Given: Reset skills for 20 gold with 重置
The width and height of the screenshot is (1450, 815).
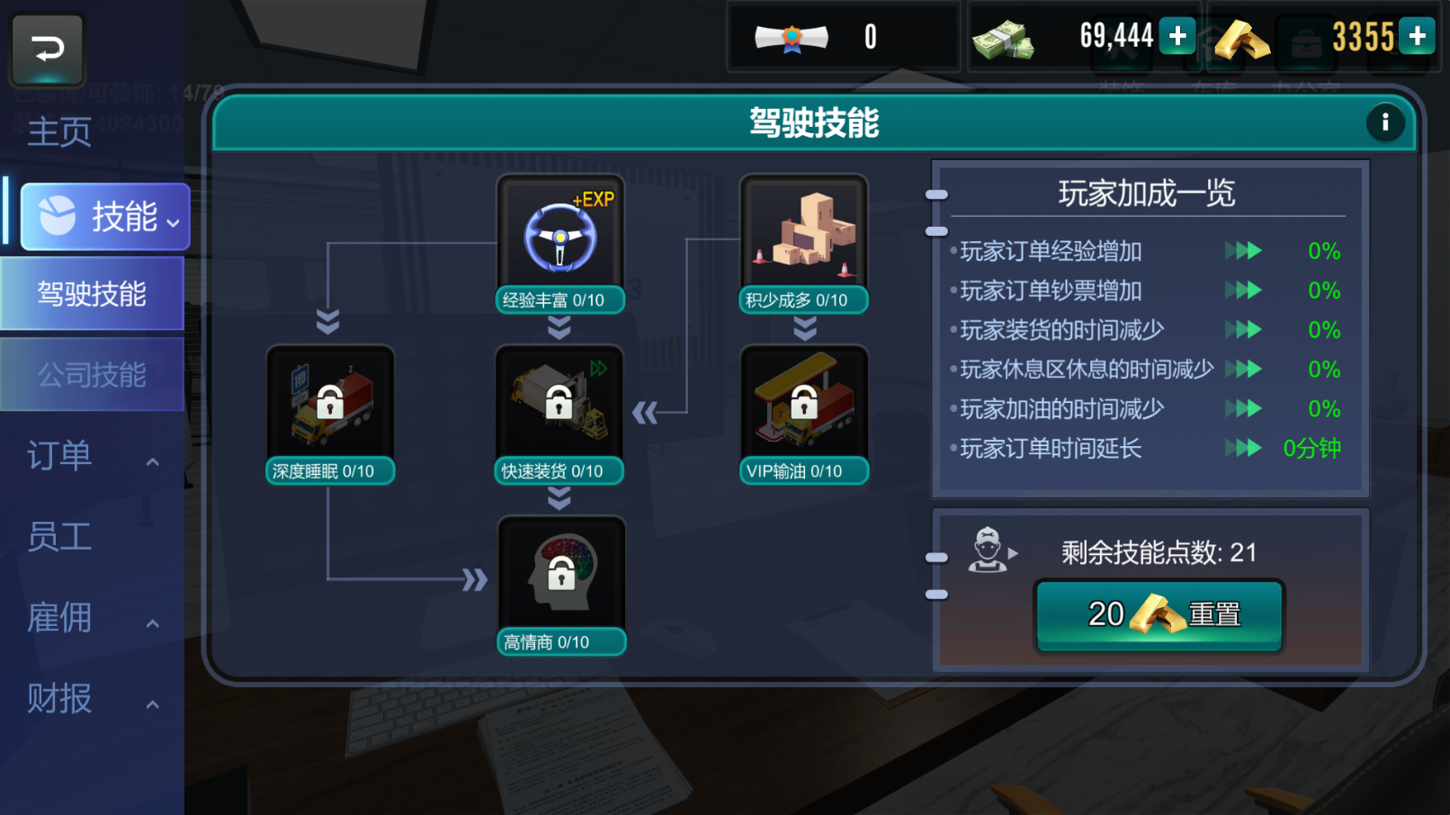Looking at the screenshot, I should click(x=1159, y=615).
